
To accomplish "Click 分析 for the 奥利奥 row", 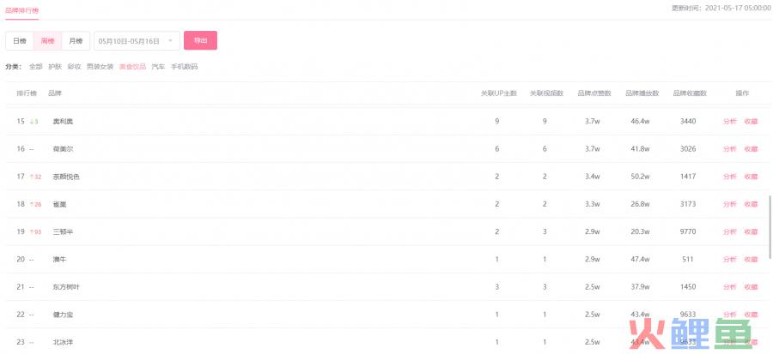I will click(729, 122).
